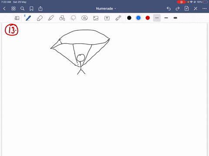Open the Elements sticker tool
The image size is (209, 156).
click(x=84, y=18)
